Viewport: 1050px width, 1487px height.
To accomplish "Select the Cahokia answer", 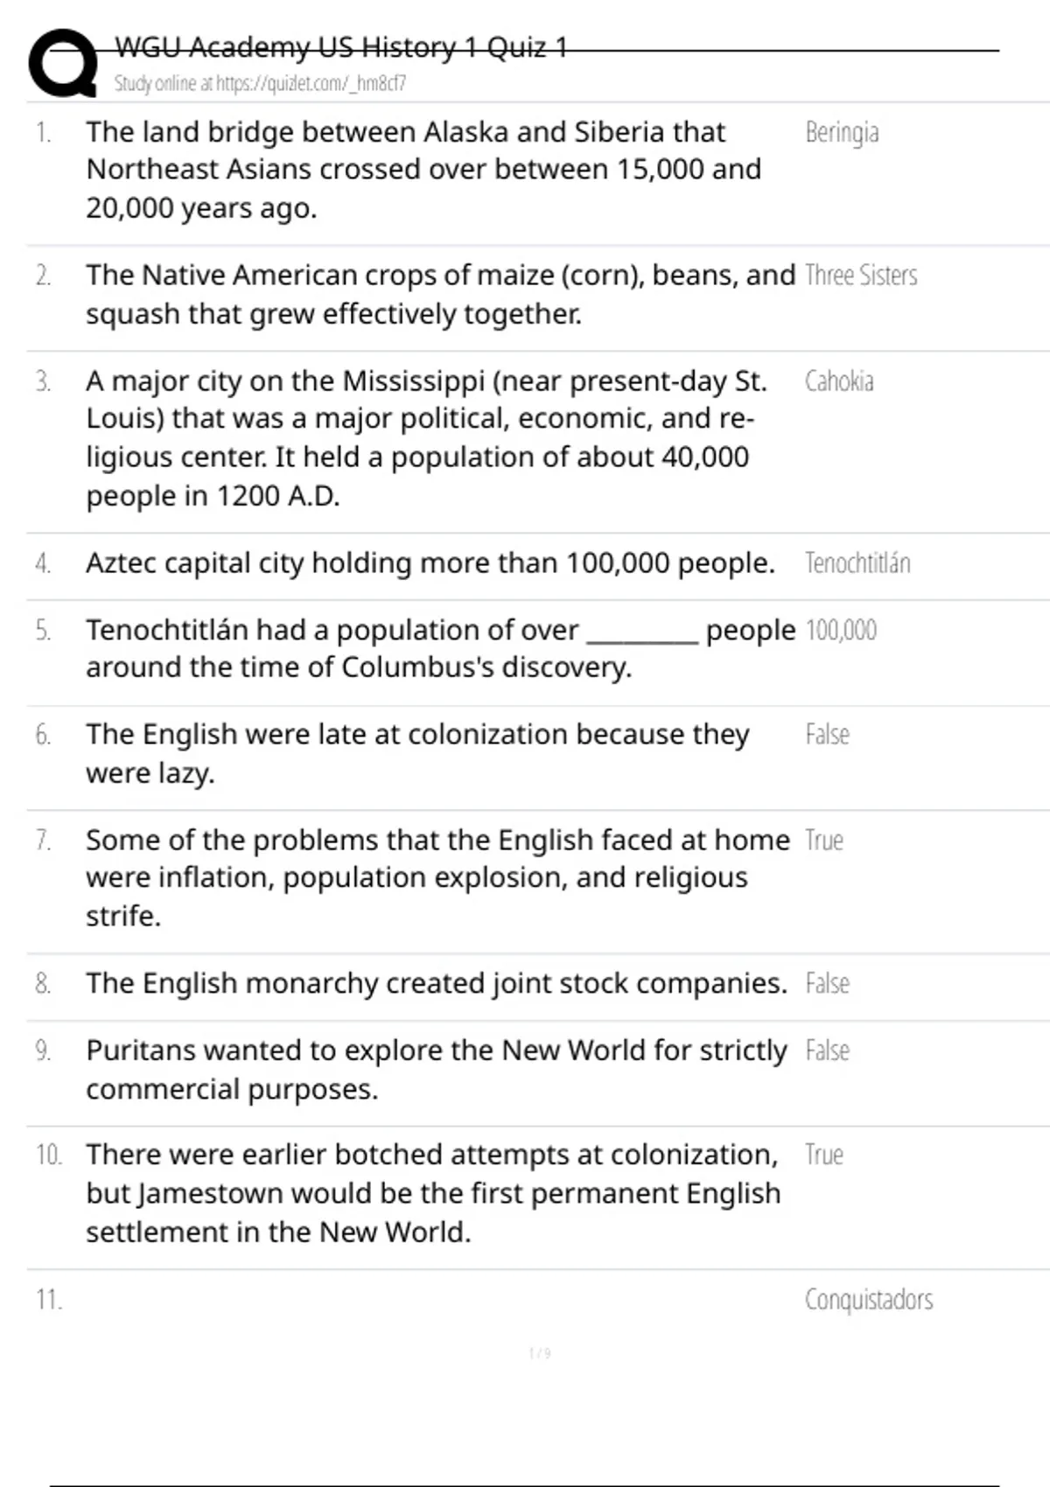I will [x=839, y=381].
